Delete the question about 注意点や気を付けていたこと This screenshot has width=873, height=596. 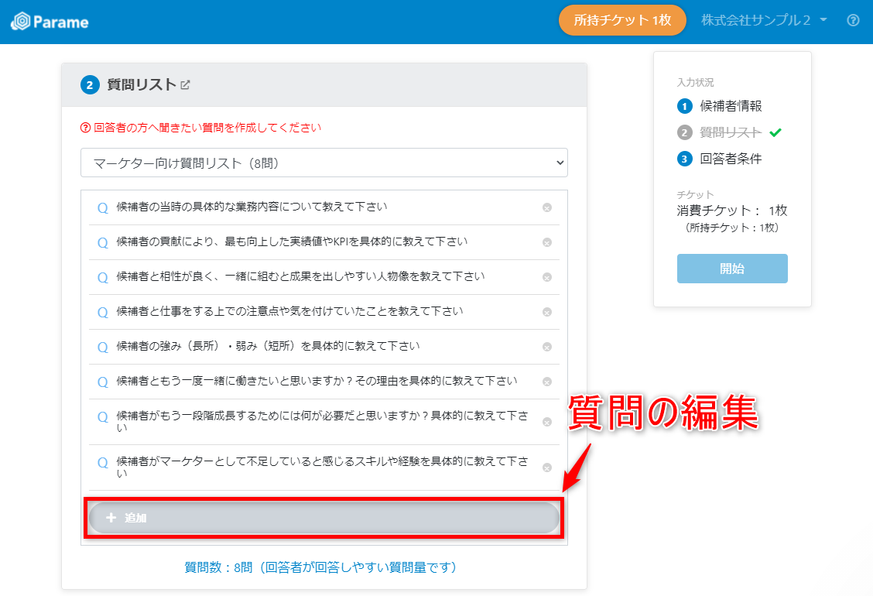(x=546, y=312)
